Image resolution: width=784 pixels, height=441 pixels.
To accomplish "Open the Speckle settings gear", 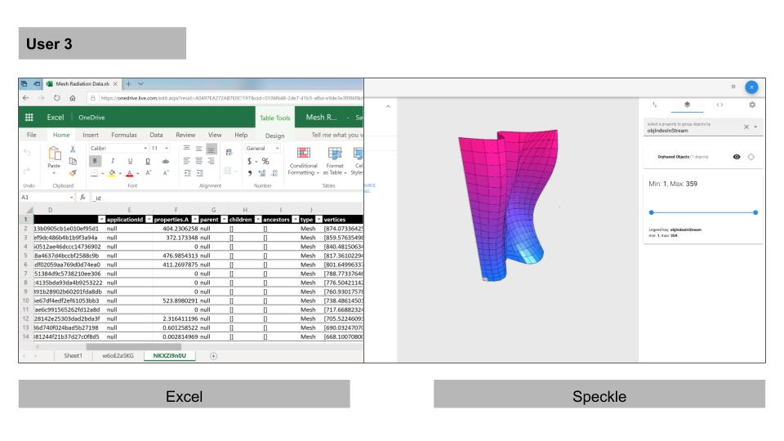I will click(x=751, y=106).
